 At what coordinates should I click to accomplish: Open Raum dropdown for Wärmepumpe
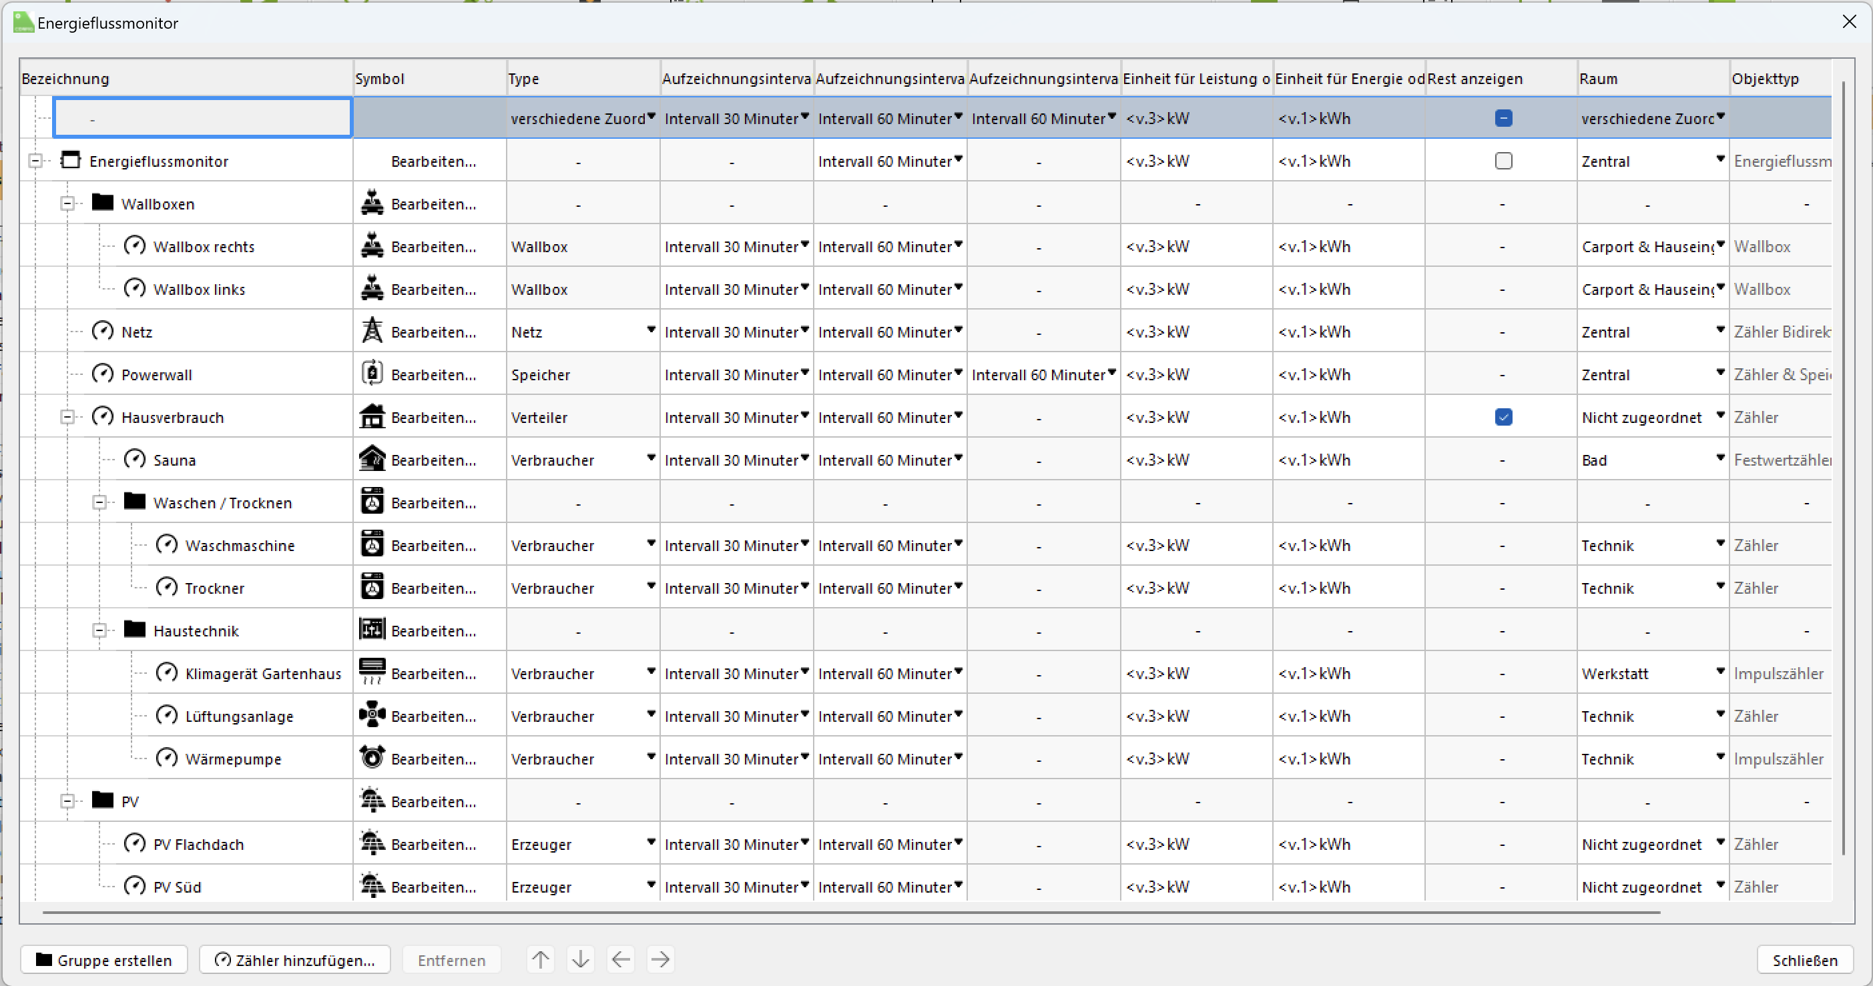point(1719,757)
